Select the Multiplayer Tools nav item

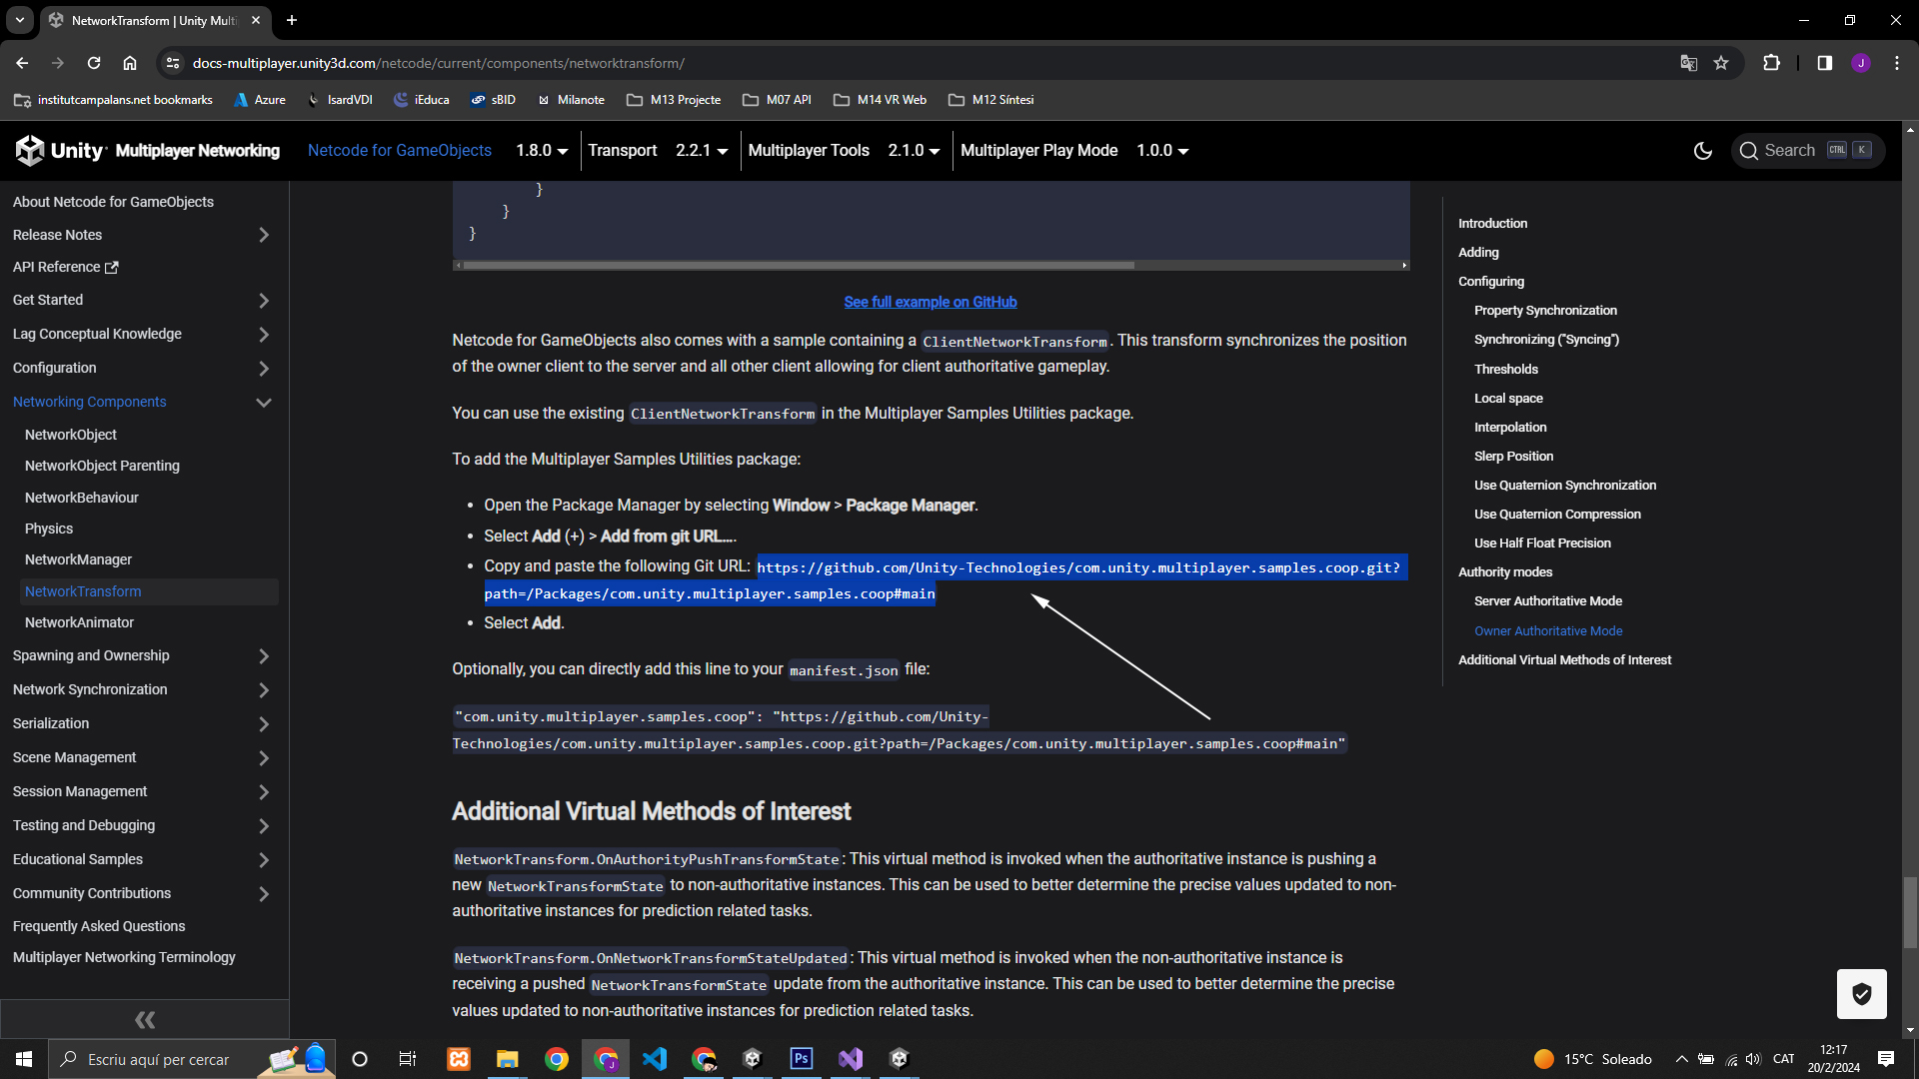coord(809,151)
